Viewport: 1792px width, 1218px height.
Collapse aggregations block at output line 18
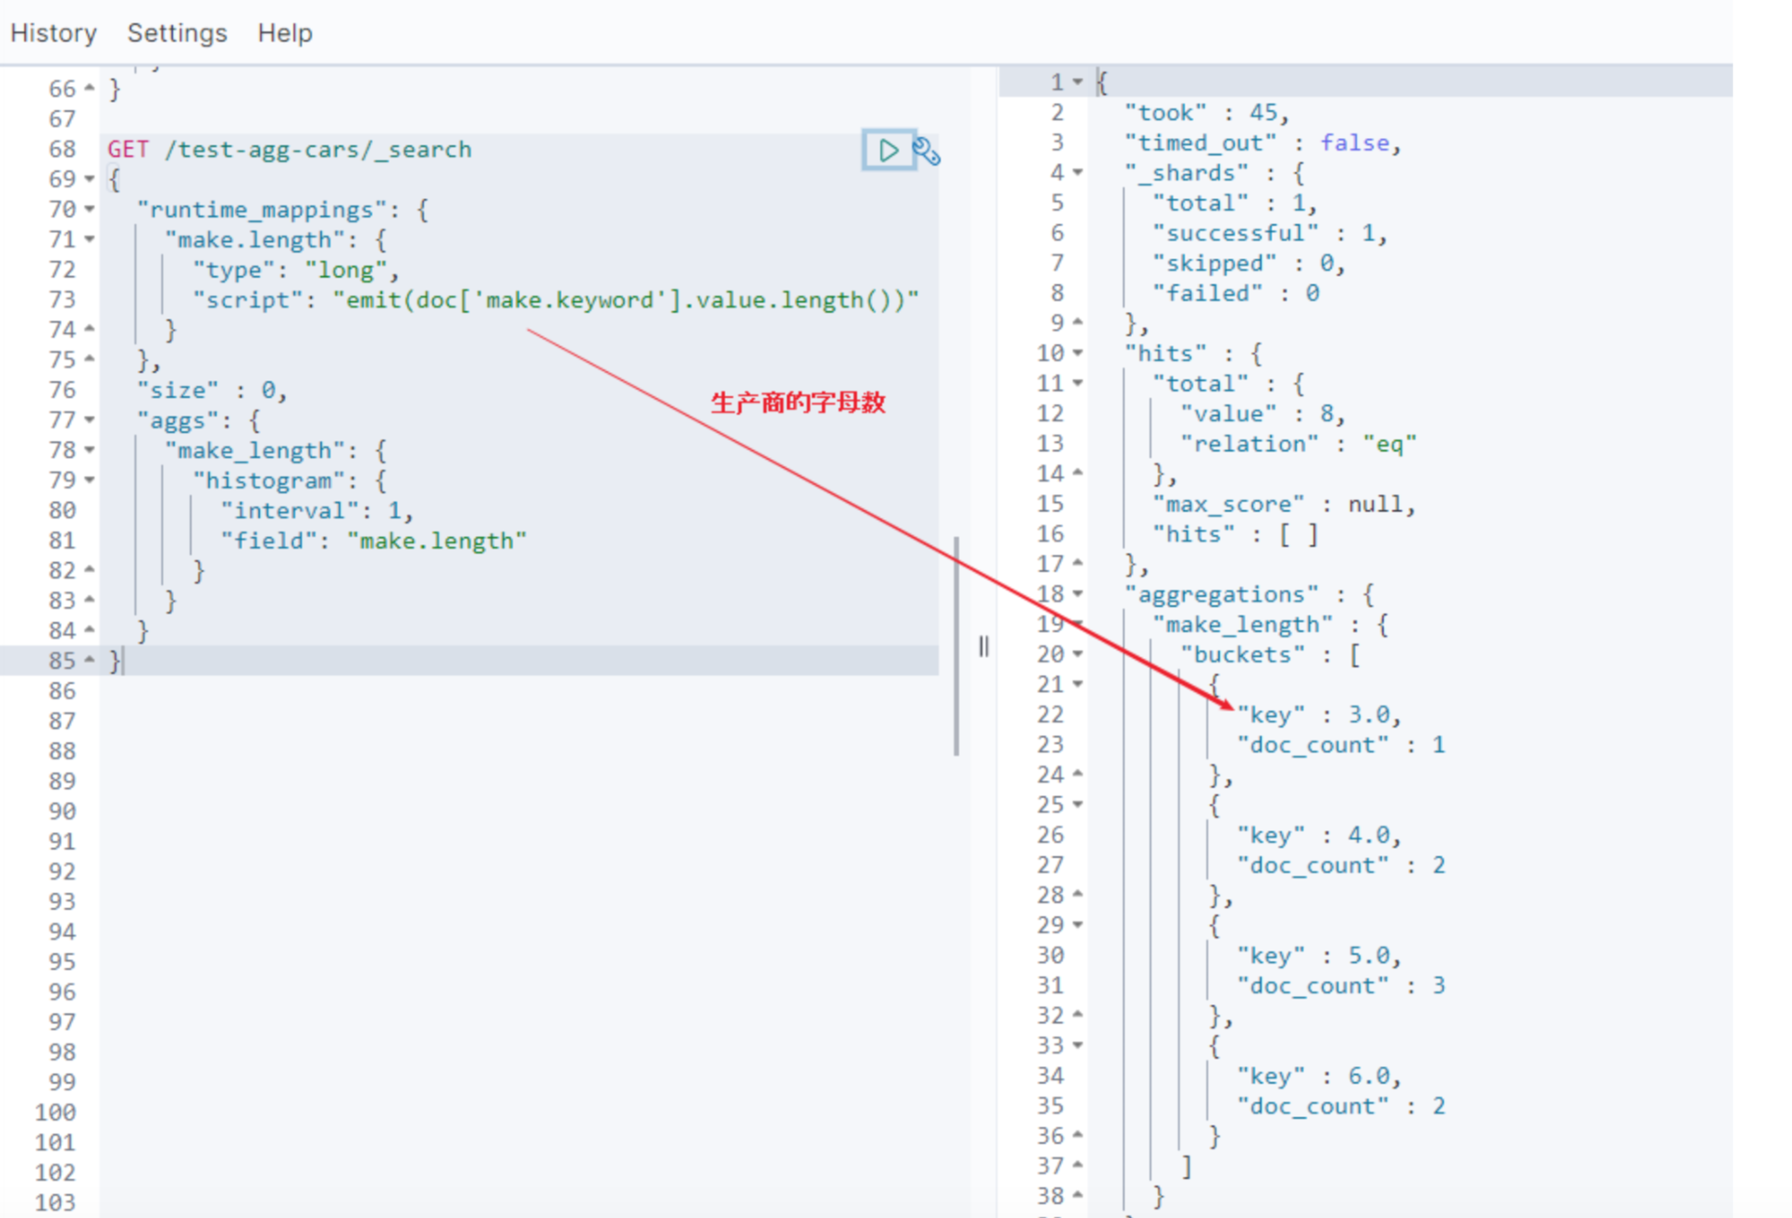1077,593
